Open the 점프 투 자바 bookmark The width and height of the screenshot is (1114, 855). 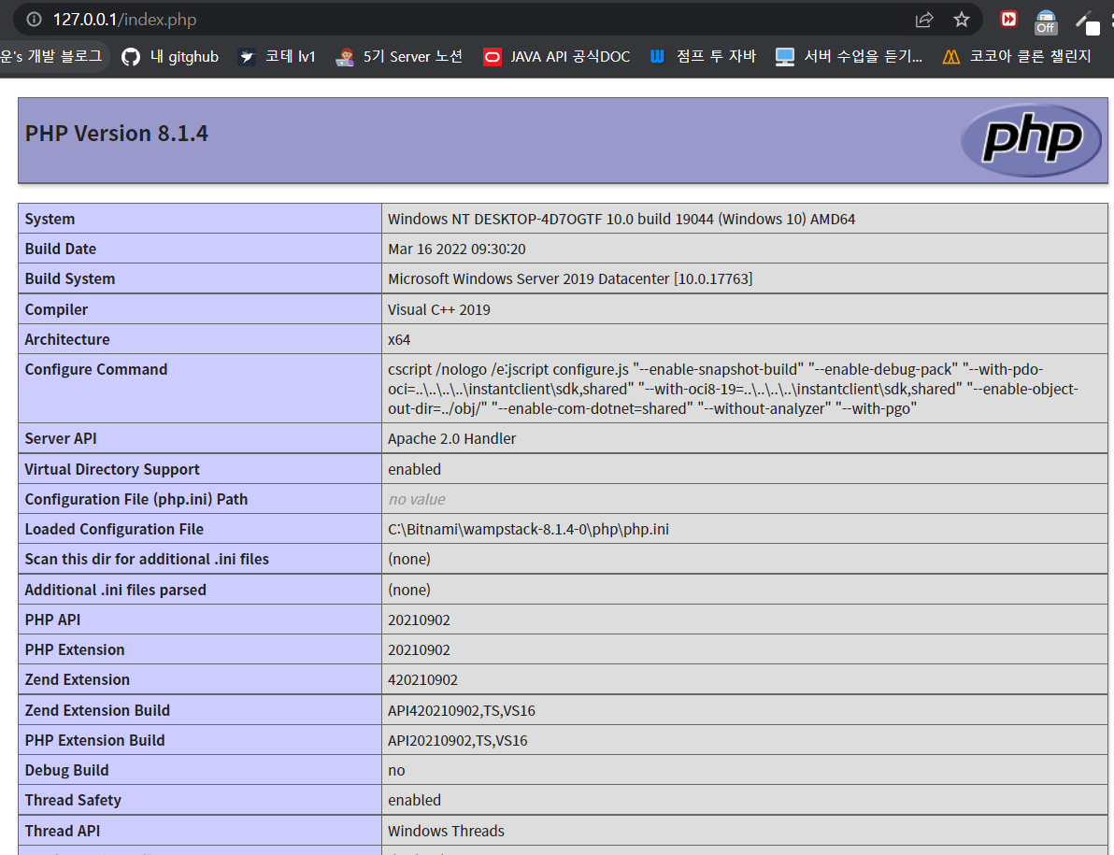tap(702, 57)
